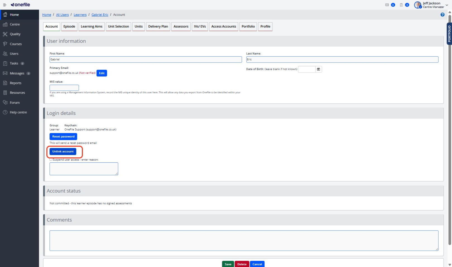Click the MIS value input field
The image size is (452, 267).
[x=64, y=88]
